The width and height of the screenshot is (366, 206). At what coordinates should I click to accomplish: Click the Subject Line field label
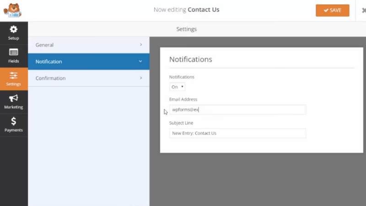pos(181,123)
